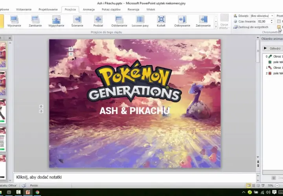Apply the Zanikanie transition

pyautogui.click(x=35, y=21)
